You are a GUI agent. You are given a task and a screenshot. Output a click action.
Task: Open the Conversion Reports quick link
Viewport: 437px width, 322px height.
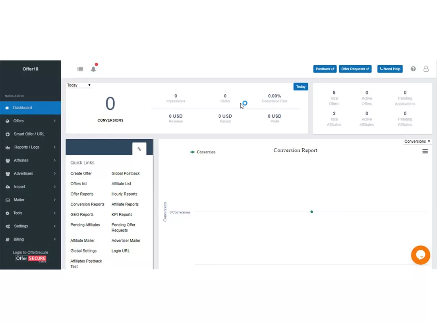click(87, 204)
